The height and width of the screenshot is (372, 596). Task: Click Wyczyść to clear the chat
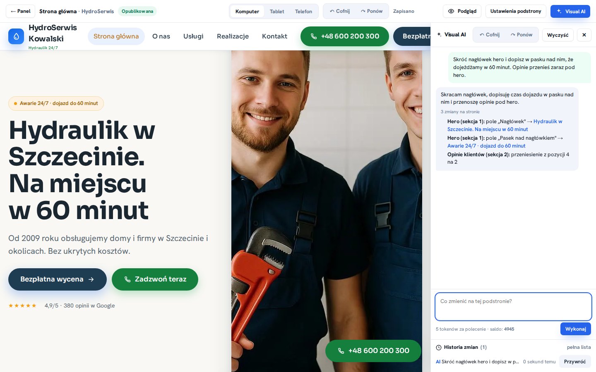click(x=558, y=35)
